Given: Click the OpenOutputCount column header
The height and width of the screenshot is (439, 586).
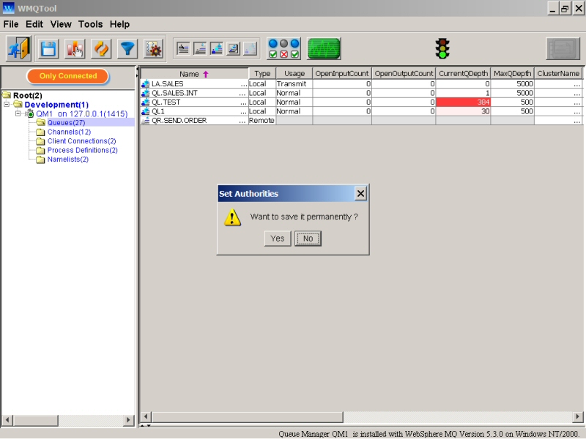Looking at the screenshot, I should click(x=404, y=74).
